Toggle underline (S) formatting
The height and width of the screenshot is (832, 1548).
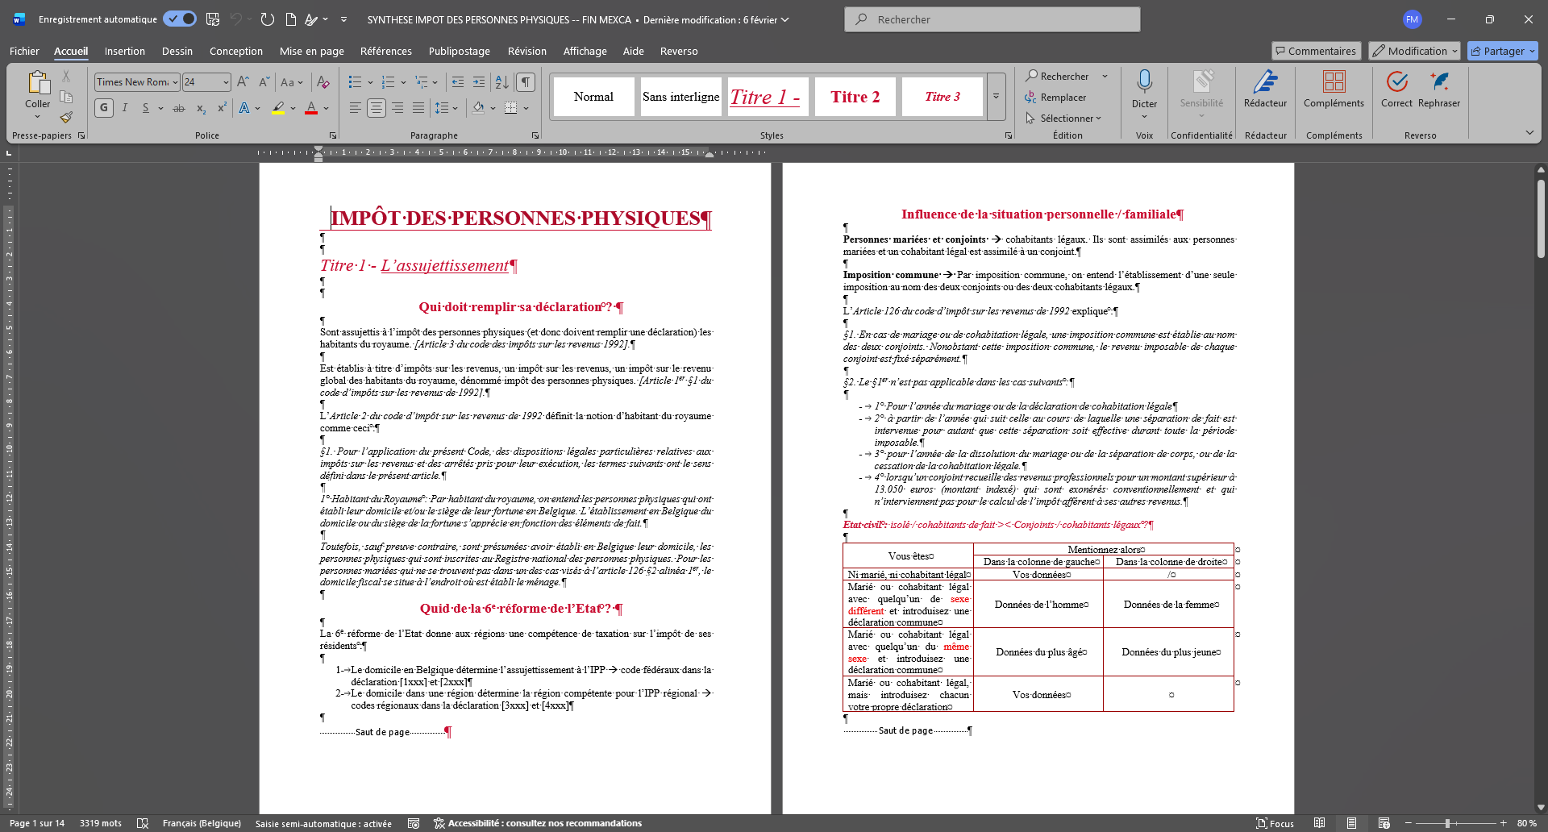click(x=146, y=108)
